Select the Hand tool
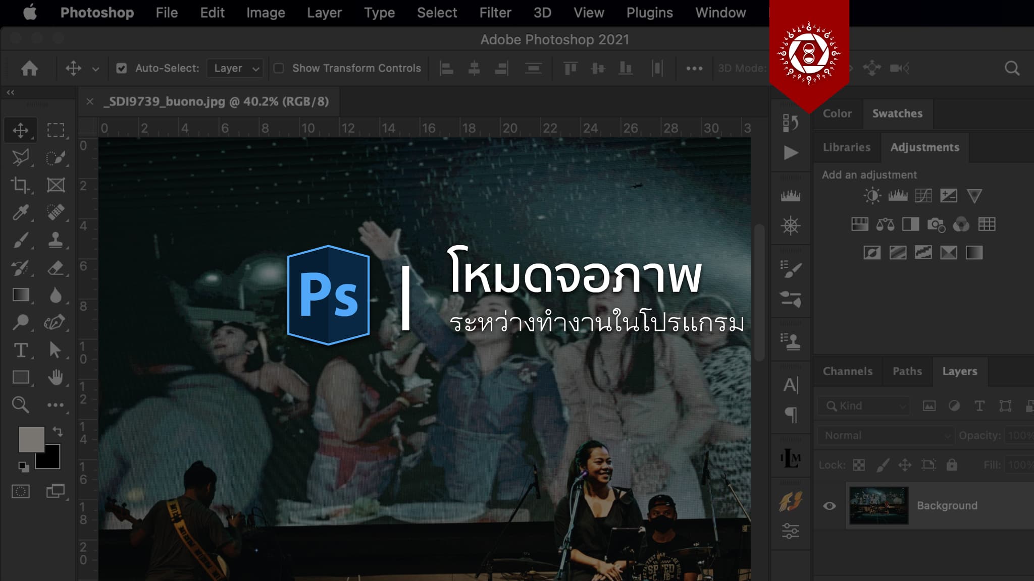1034x581 pixels. coord(56,377)
